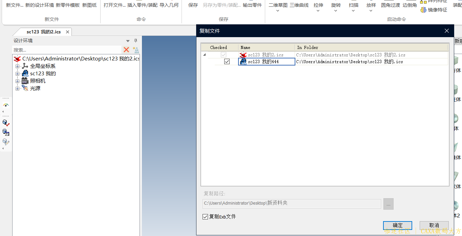
Task: Collapse the sc123 我的2.ics row in dialog
Action: click(204, 55)
